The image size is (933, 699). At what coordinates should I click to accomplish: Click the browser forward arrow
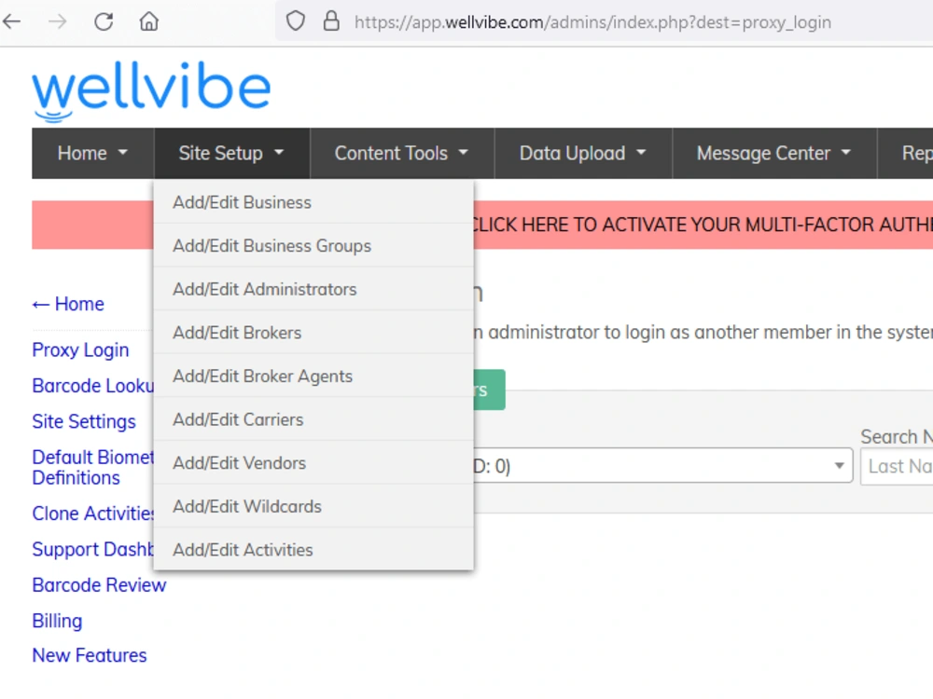[58, 22]
